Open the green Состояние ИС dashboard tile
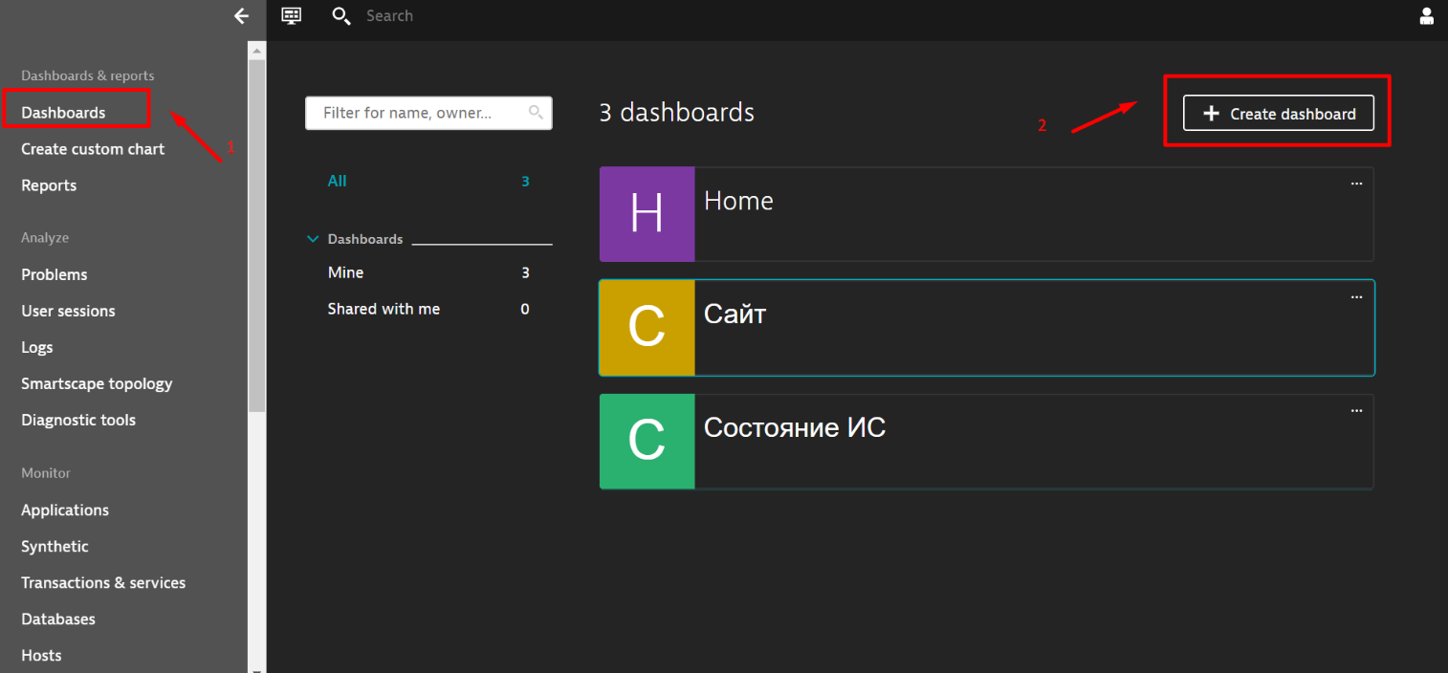This screenshot has width=1448, height=673. pyautogui.click(x=647, y=441)
